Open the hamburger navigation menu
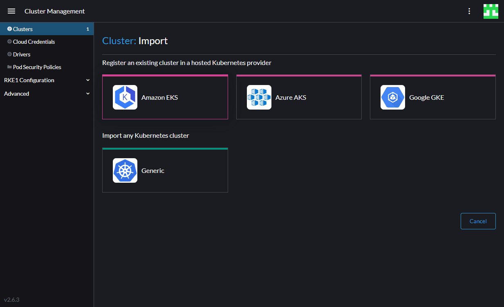Viewport: 504px width, 307px height. pyautogui.click(x=11, y=11)
